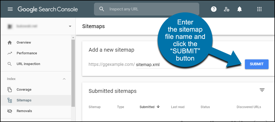
Task: Click the scrollbar up arrow
Action: coord(73,37)
